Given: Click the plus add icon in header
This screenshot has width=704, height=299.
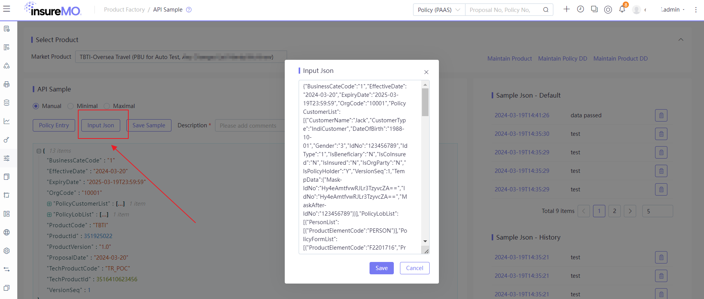Looking at the screenshot, I should tap(566, 9).
